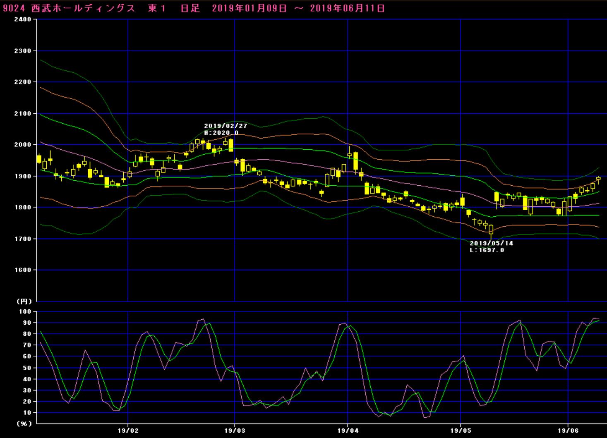Click the last candle on the right edge
The height and width of the screenshot is (438, 607).
(598, 179)
